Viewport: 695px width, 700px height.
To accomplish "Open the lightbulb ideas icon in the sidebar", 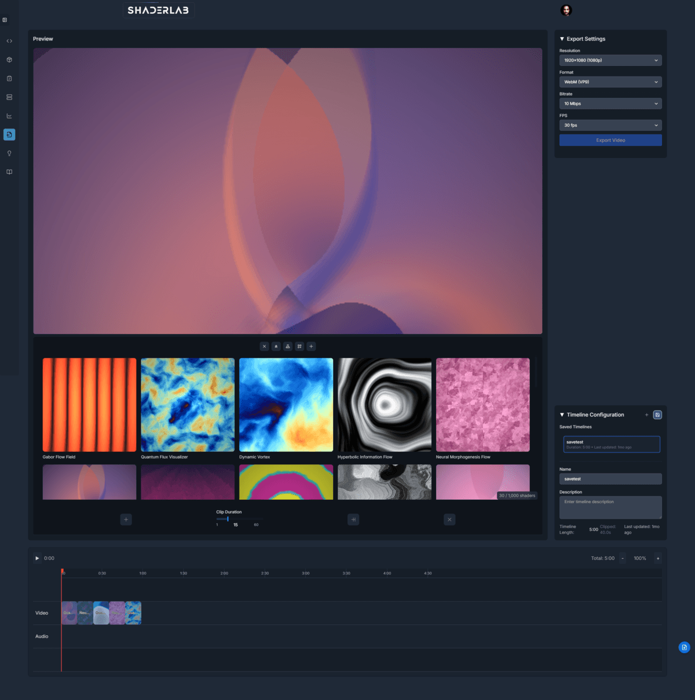I will coord(9,153).
